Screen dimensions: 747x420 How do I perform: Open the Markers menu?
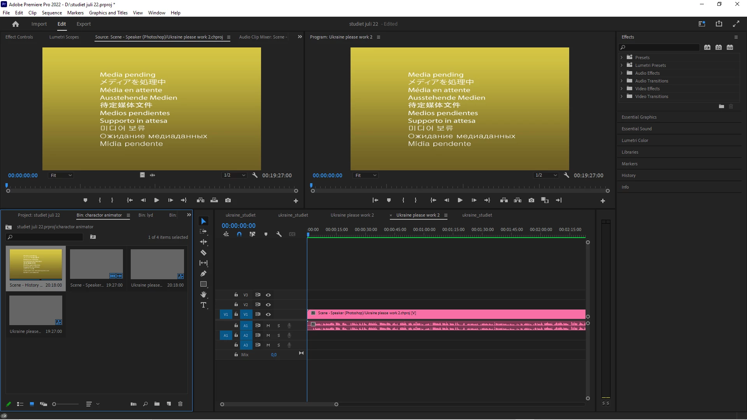point(75,12)
